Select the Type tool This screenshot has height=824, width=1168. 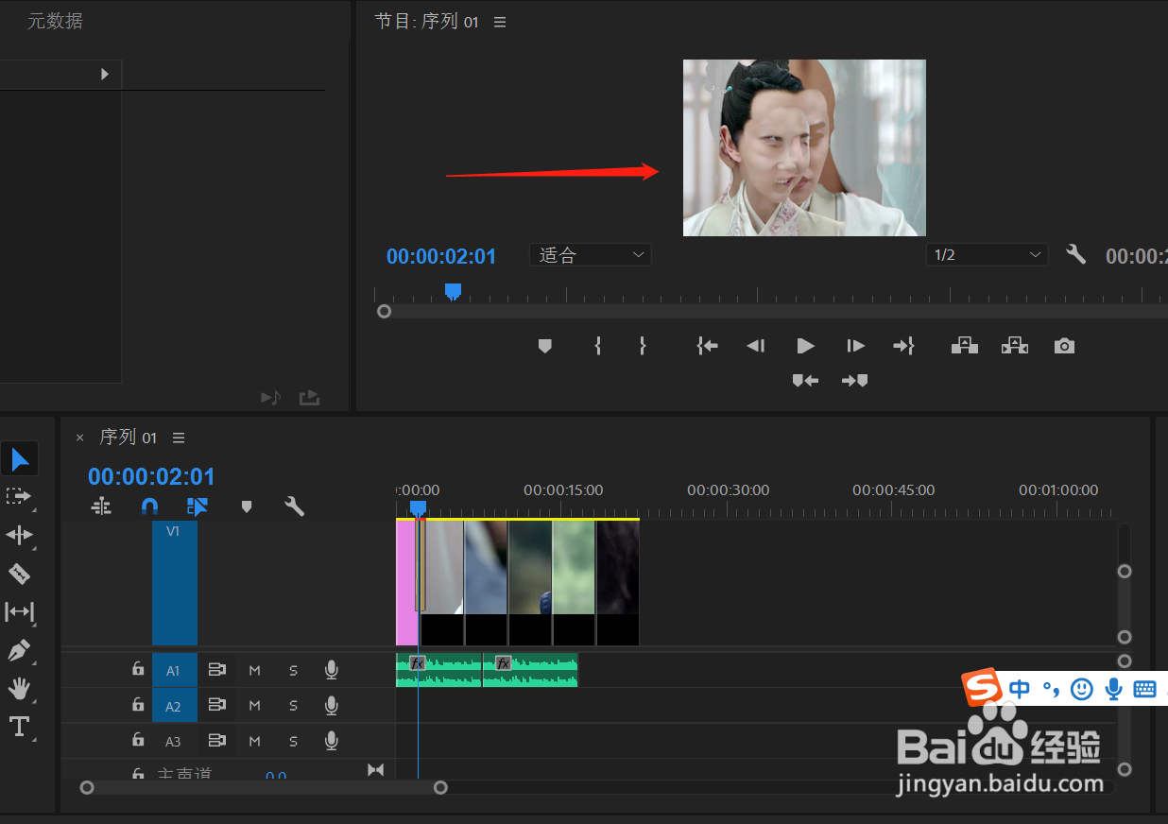click(19, 726)
